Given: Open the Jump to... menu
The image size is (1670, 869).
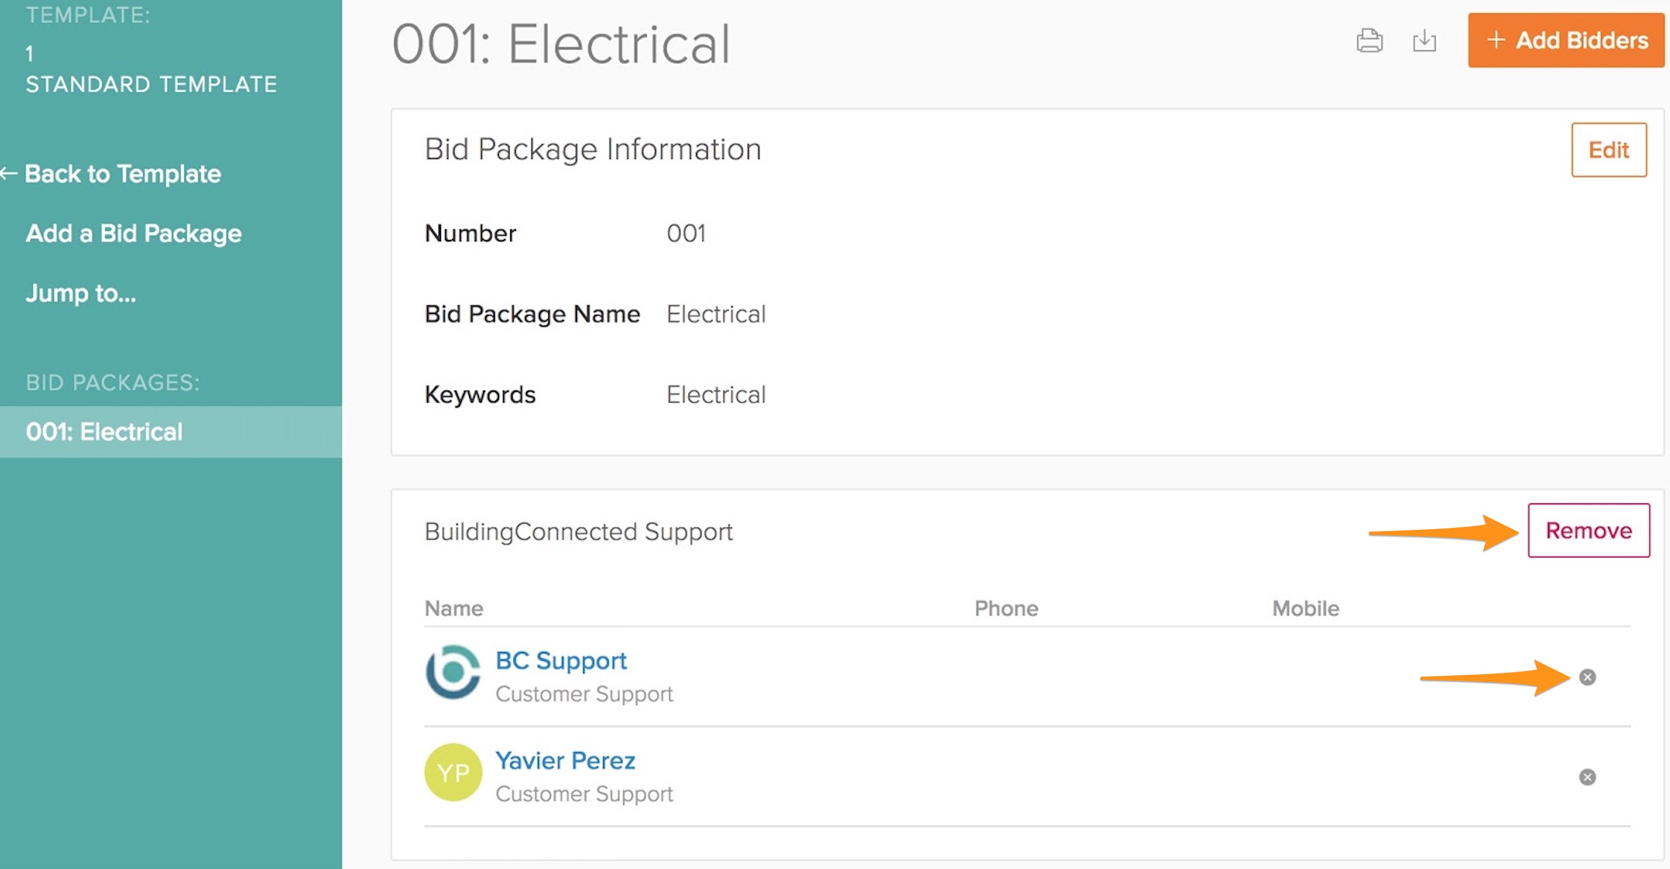Looking at the screenshot, I should pyautogui.click(x=81, y=293).
